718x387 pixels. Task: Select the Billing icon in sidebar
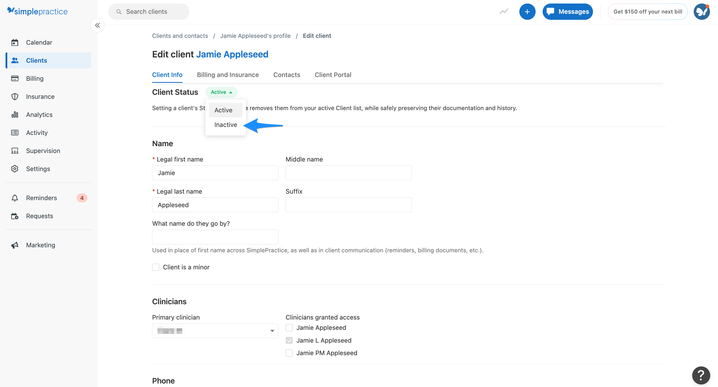pyautogui.click(x=35, y=79)
